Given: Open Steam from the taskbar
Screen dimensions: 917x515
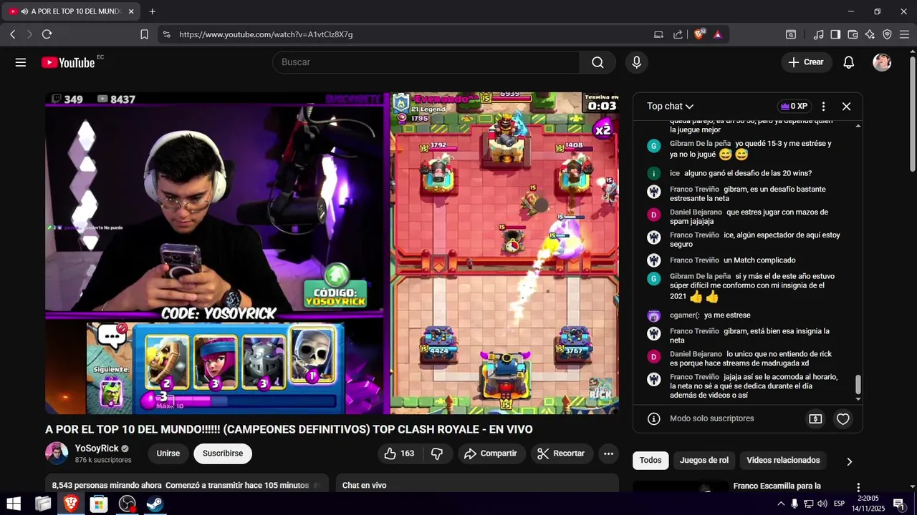Looking at the screenshot, I should coord(155,504).
